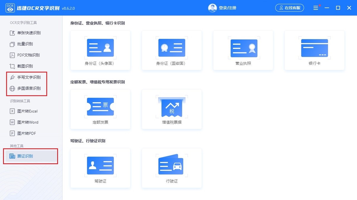357x200 pixels.
Task: Click the OCR app logo
Action: [x=10, y=8]
